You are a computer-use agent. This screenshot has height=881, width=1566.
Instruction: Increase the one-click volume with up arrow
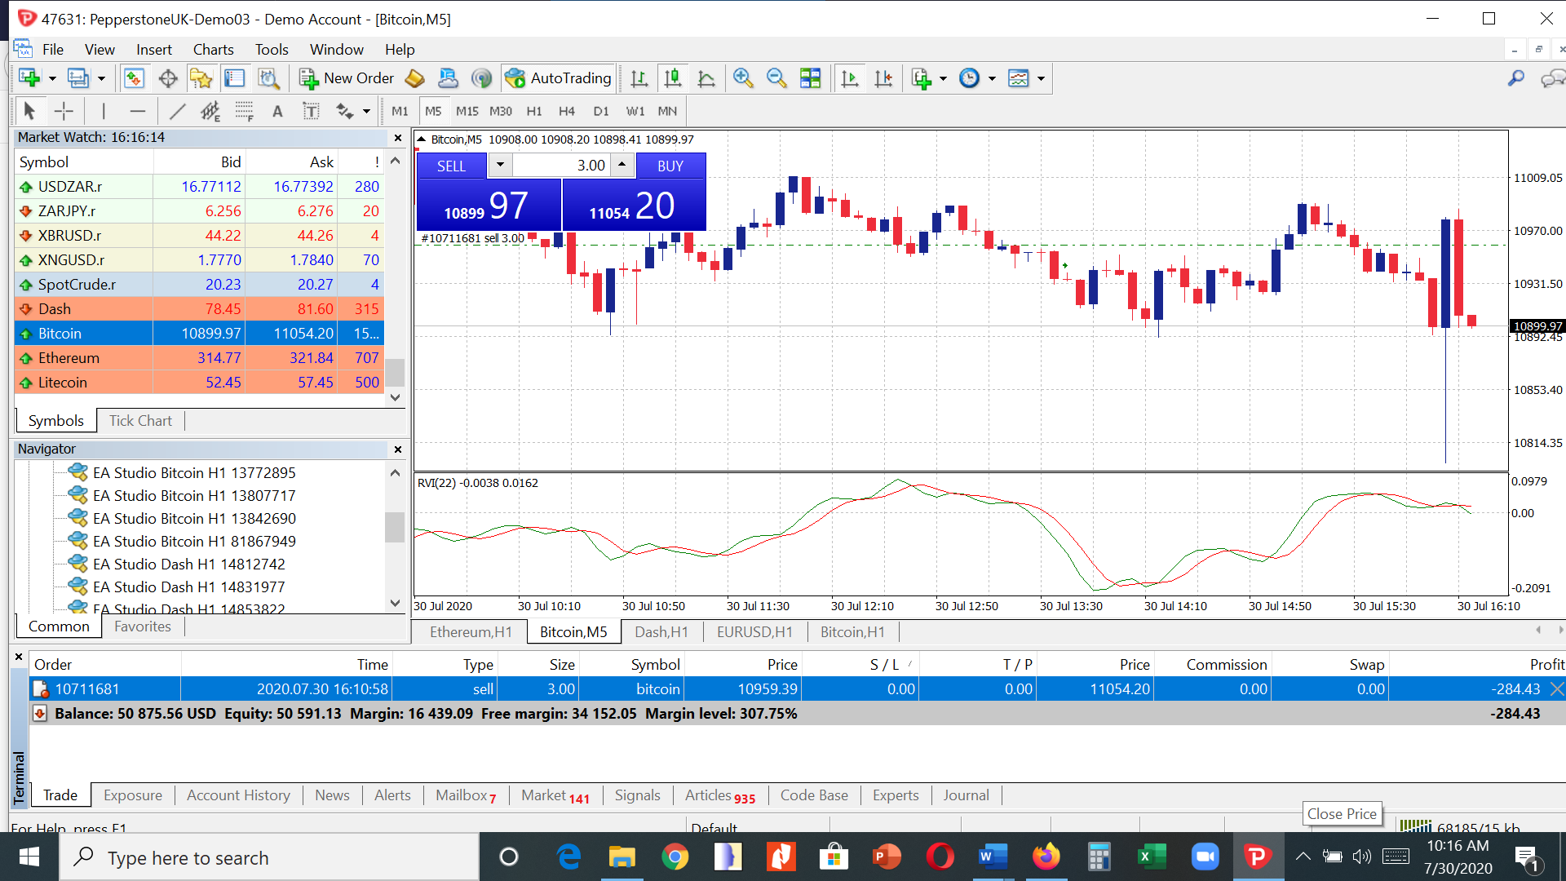pyautogui.click(x=622, y=166)
